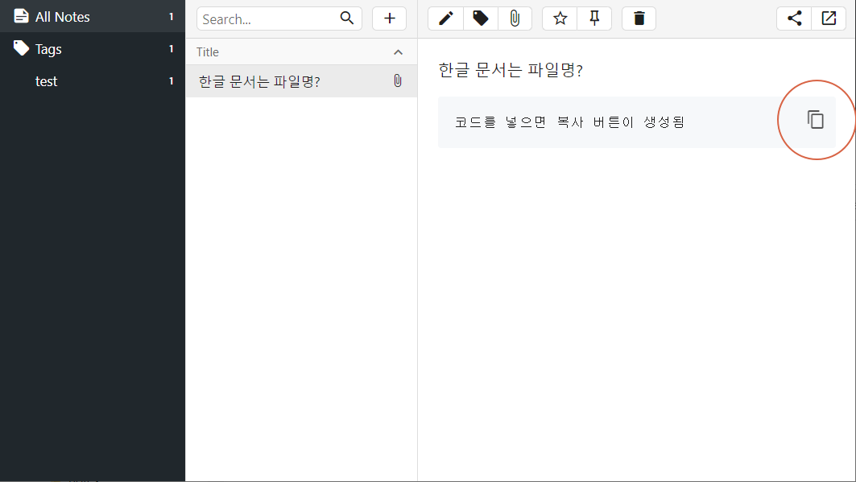Edit the note with the pencil icon

pos(445,19)
